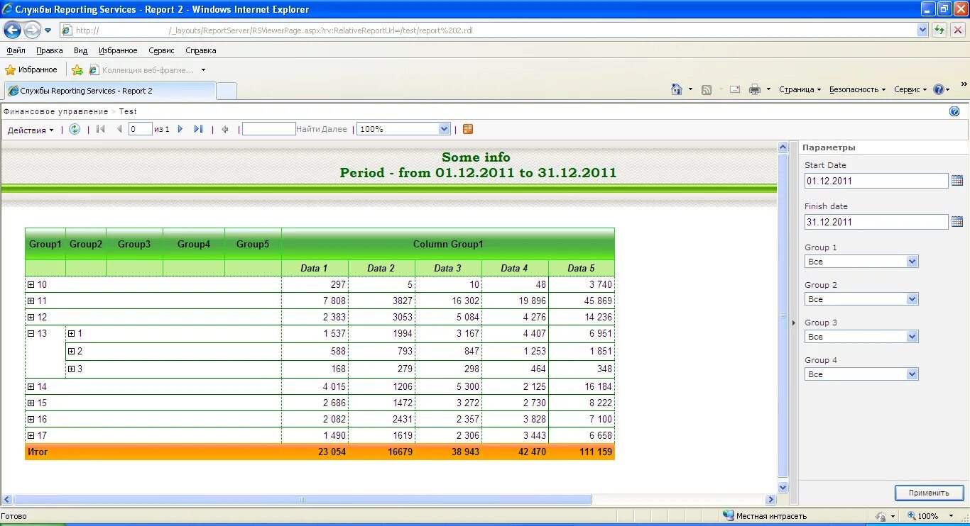Open Start Date calendar picker icon
Screen dimensions: 970x526
pyautogui.click(x=957, y=181)
